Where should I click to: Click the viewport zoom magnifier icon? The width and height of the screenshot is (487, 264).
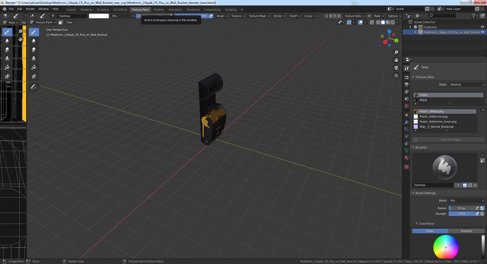click(x=396, y=52)
